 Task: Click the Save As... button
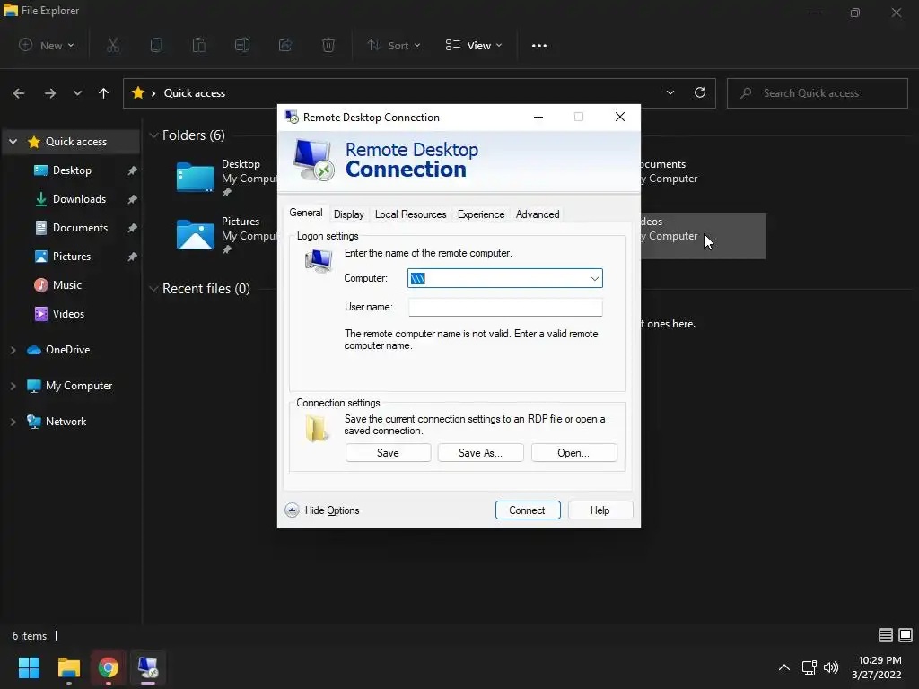click(481, 453)
